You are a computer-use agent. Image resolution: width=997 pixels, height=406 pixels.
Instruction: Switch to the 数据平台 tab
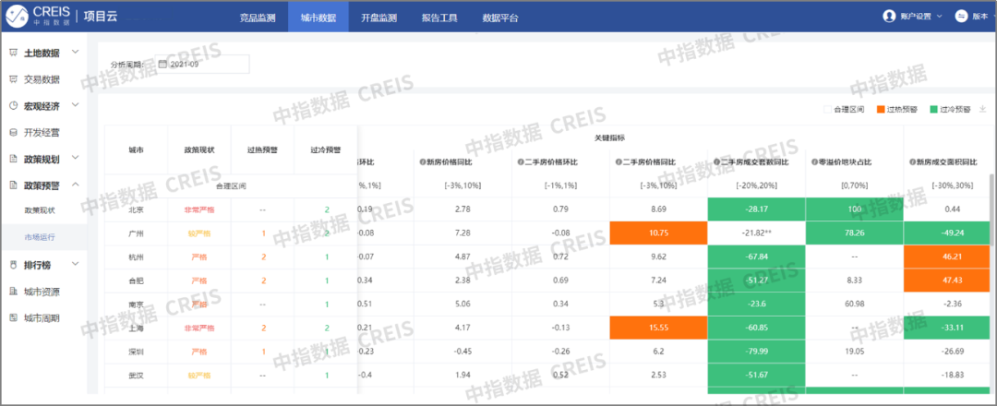tap(499, 18)
